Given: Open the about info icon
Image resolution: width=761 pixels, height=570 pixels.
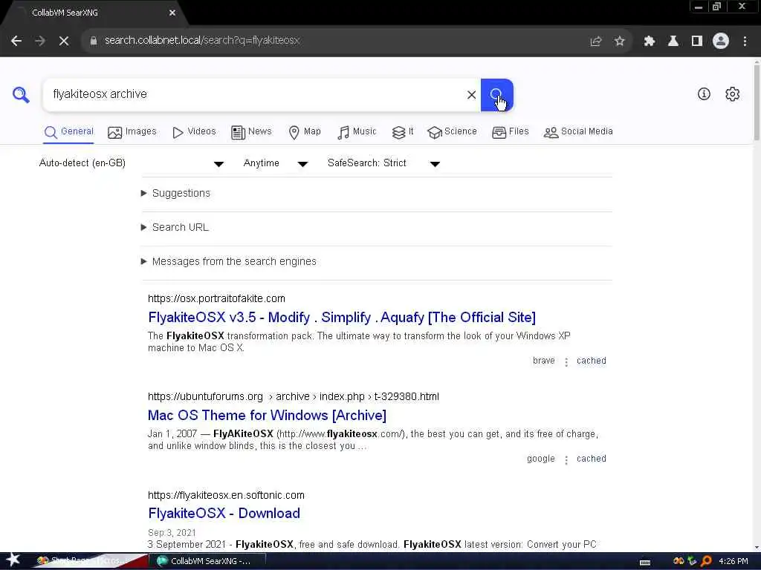Looking at the screenshot, I should 704,94.
